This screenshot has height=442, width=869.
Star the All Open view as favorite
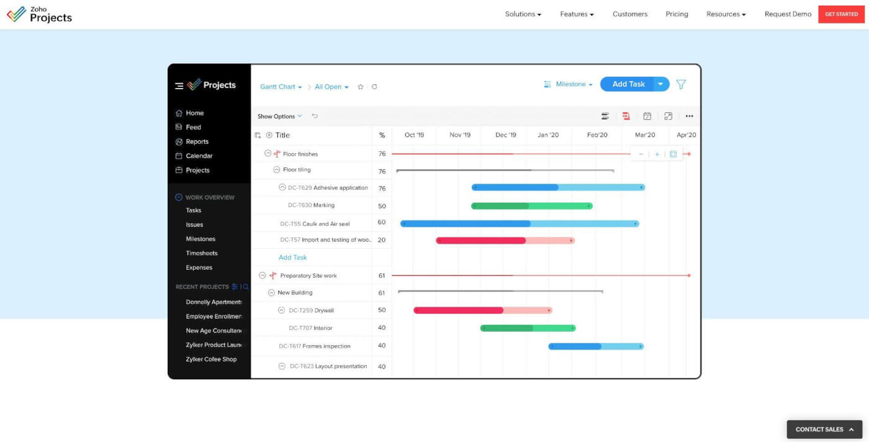click(360, 87)
